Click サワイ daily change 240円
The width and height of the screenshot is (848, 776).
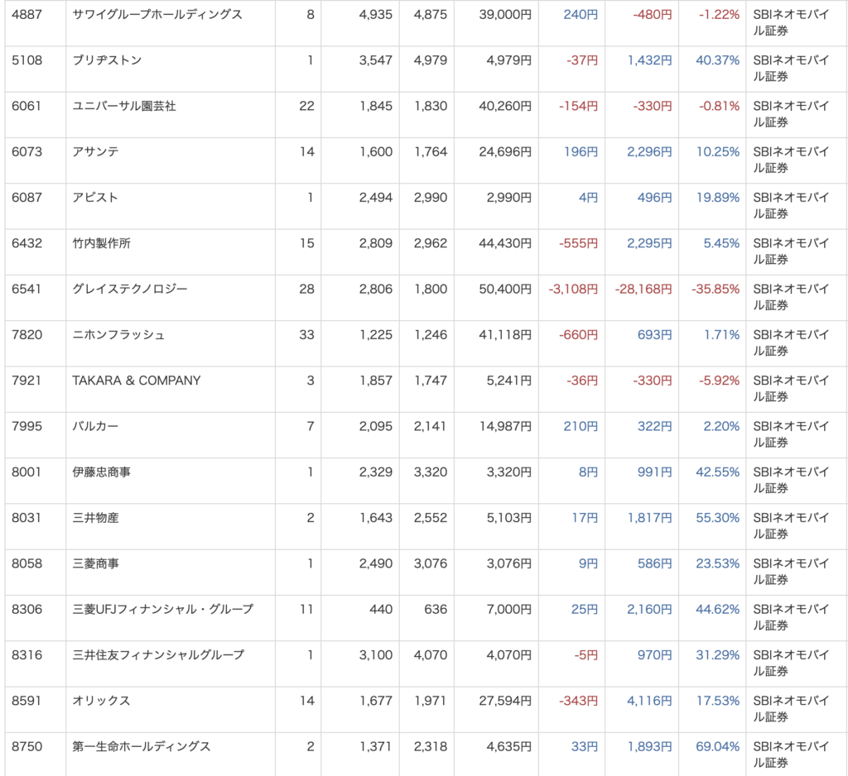point(581,15)
